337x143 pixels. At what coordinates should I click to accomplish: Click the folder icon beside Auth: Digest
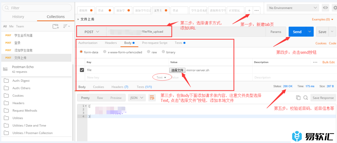coord(6,81)
